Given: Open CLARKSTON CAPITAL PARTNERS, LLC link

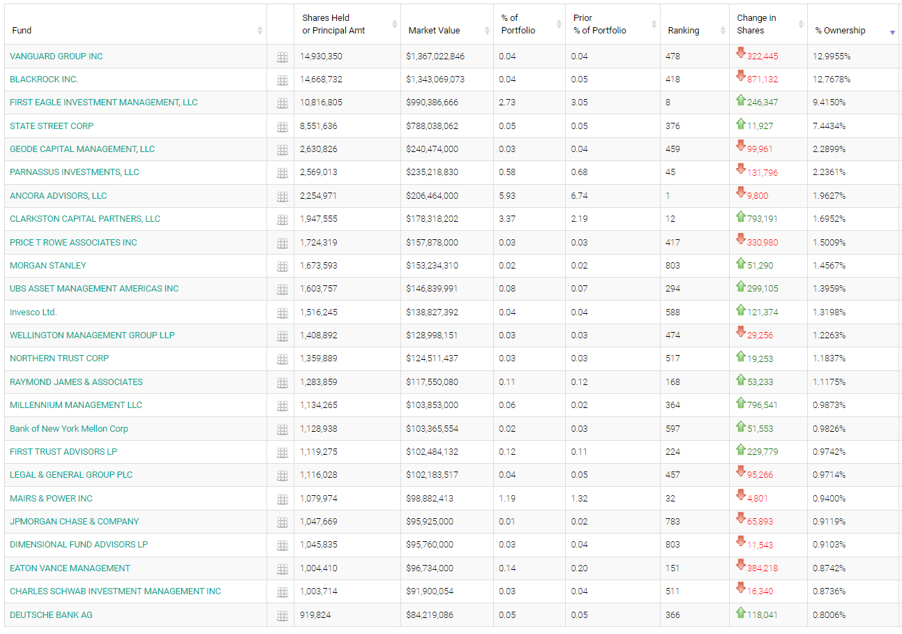Looking at the screenshot, I should [x=85, y=219].
